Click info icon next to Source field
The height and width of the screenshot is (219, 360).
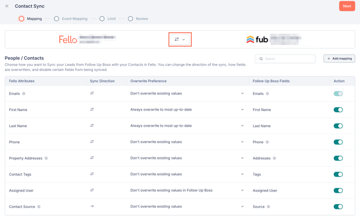tap(269, 207)
